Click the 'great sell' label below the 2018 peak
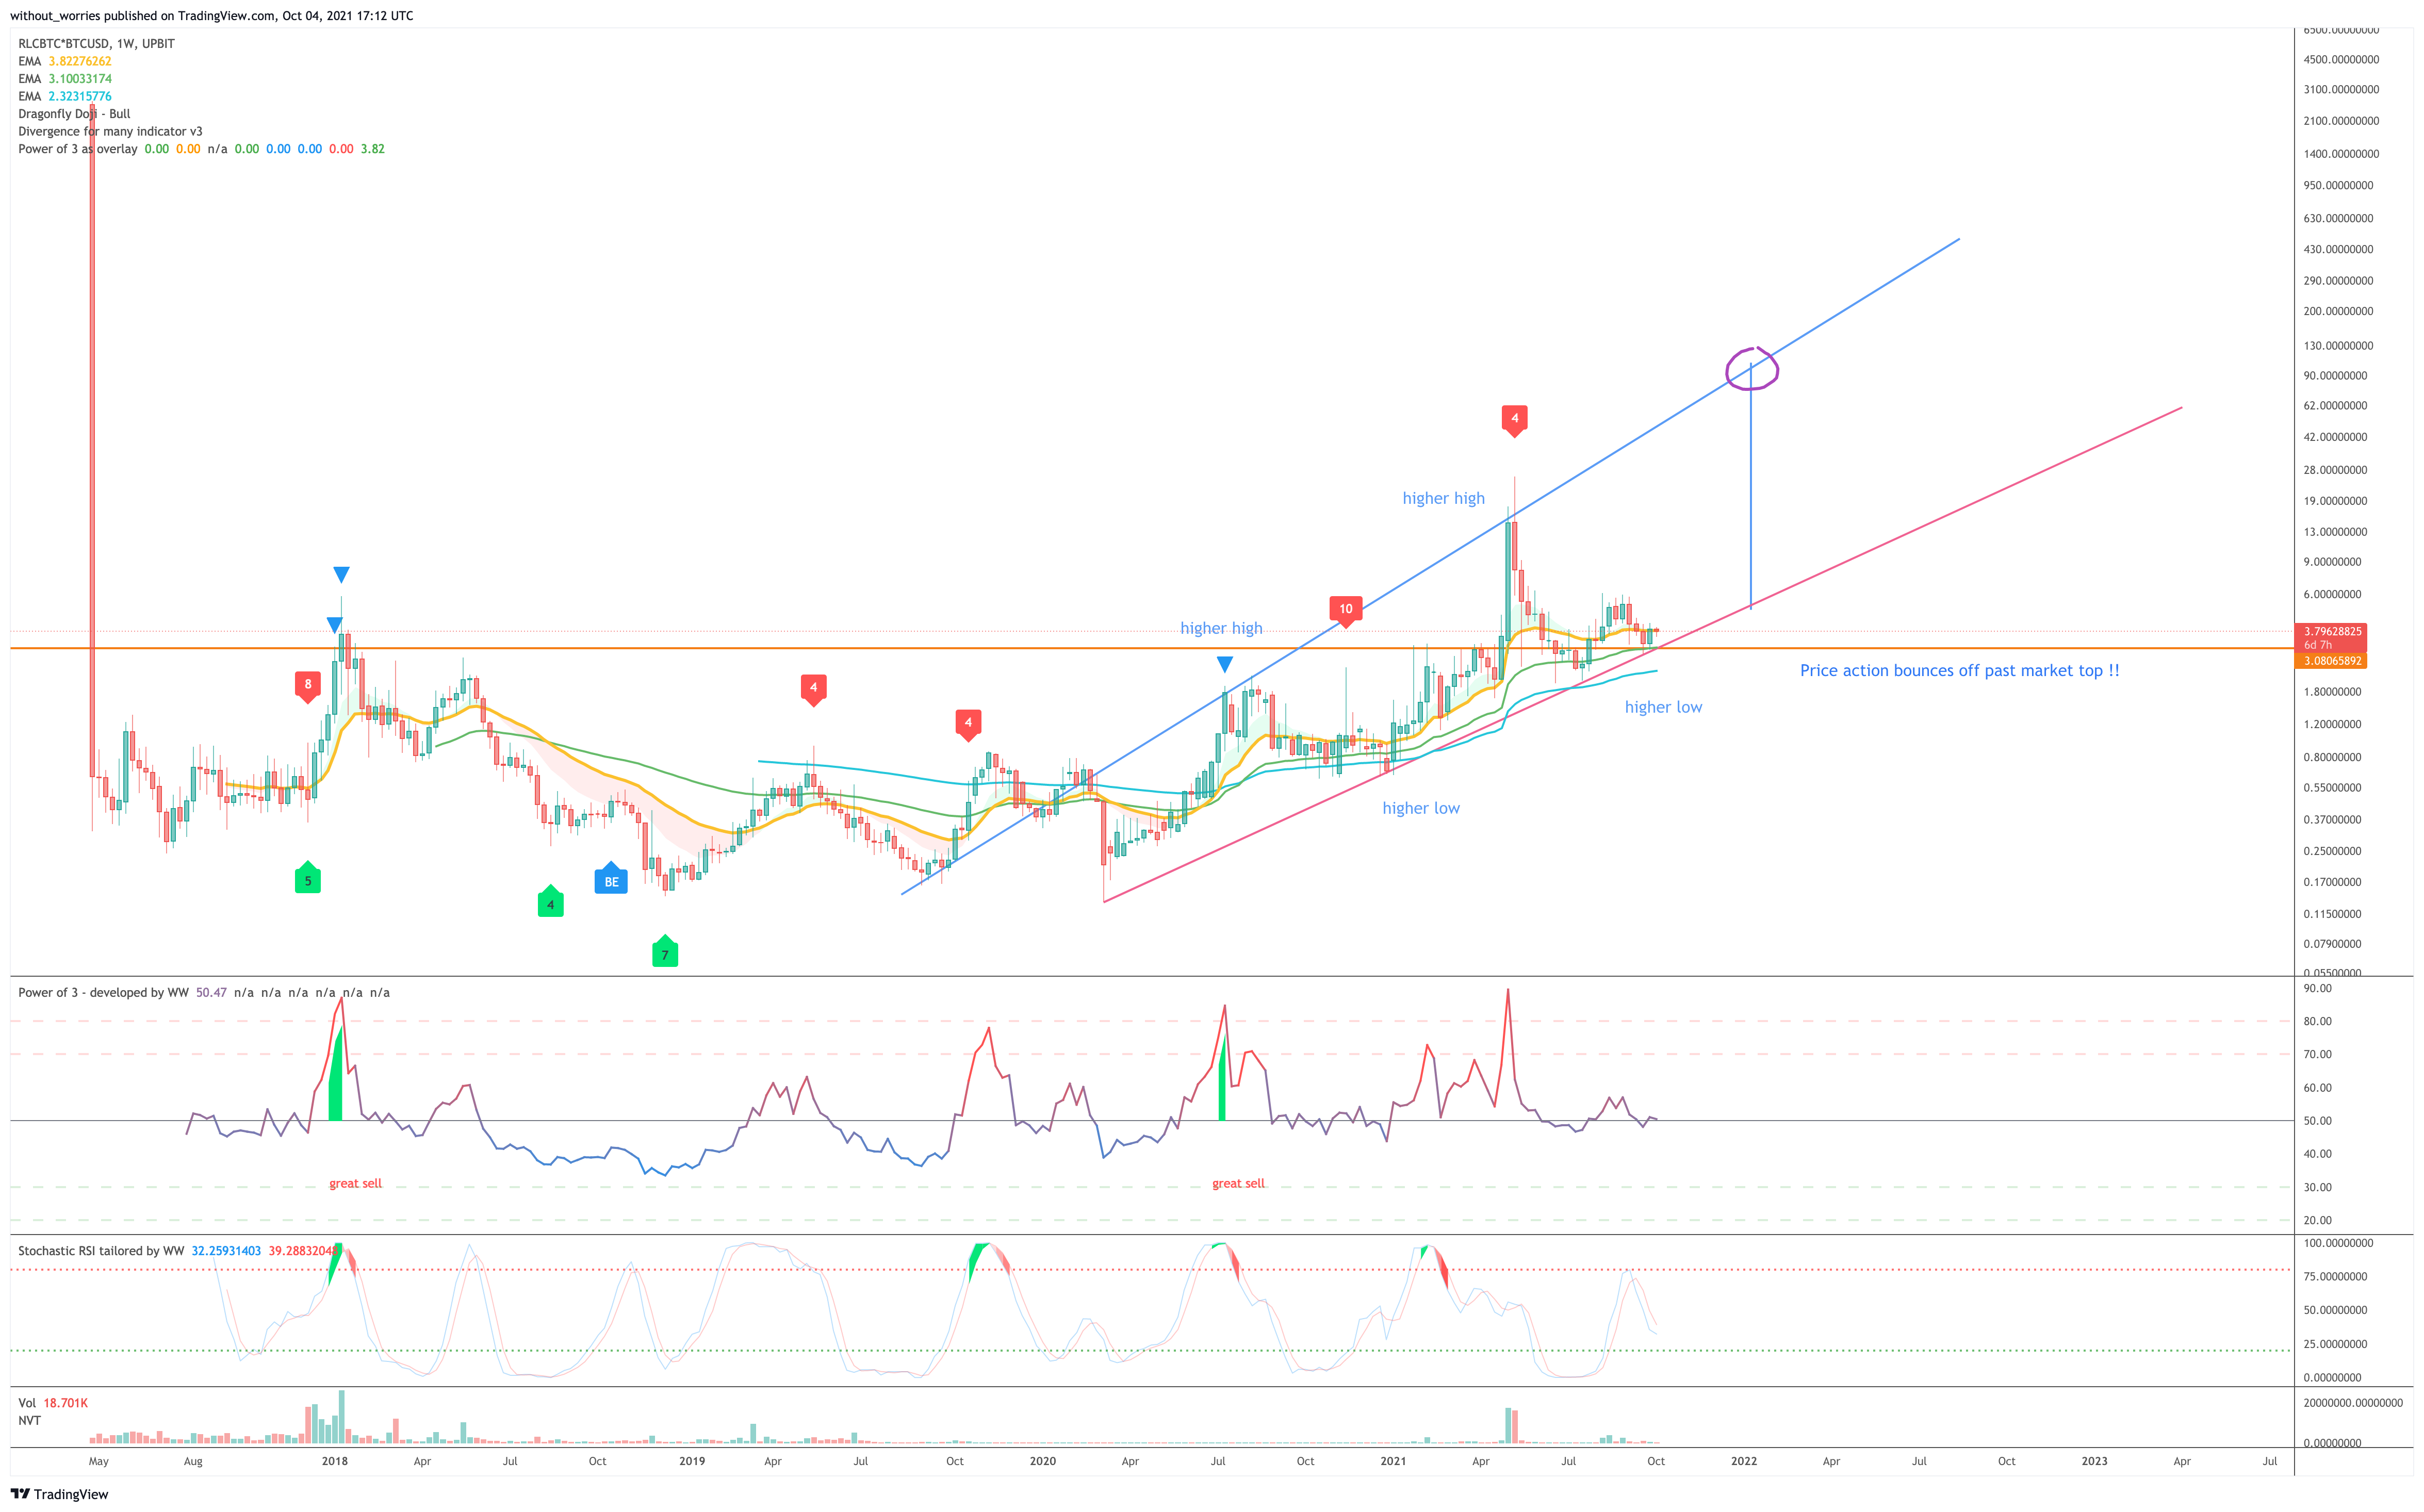 pos(355,1183)
